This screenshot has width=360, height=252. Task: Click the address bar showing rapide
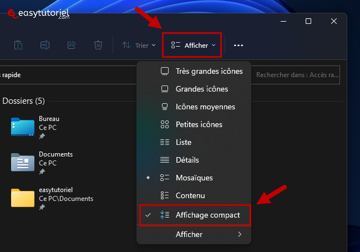(x=68, y=75)
